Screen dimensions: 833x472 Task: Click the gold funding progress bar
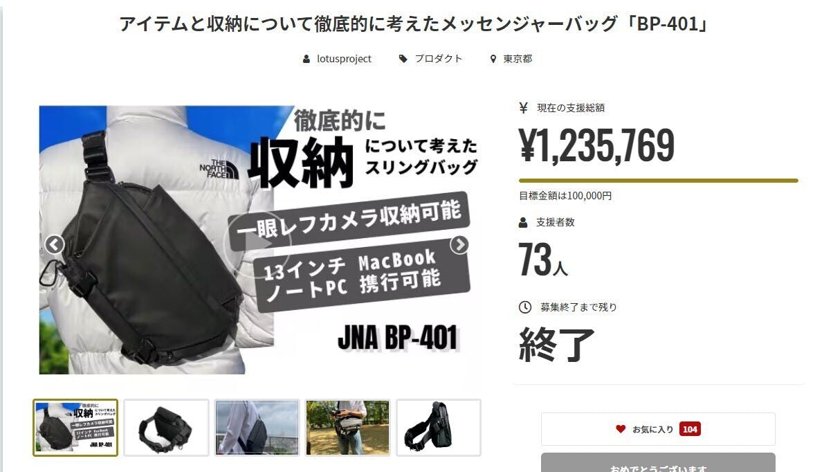(658, 181)
